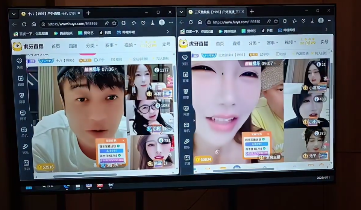The width and height of the screenshot is (361, 210).
Task: Open downloads in right browser window
Action: pos(312,21)
